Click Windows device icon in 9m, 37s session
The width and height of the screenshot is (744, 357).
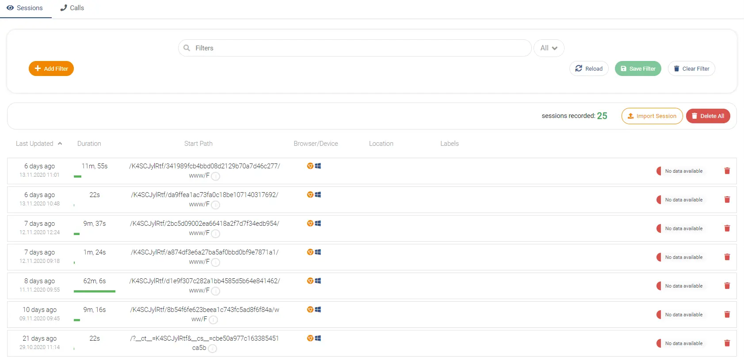318,224
